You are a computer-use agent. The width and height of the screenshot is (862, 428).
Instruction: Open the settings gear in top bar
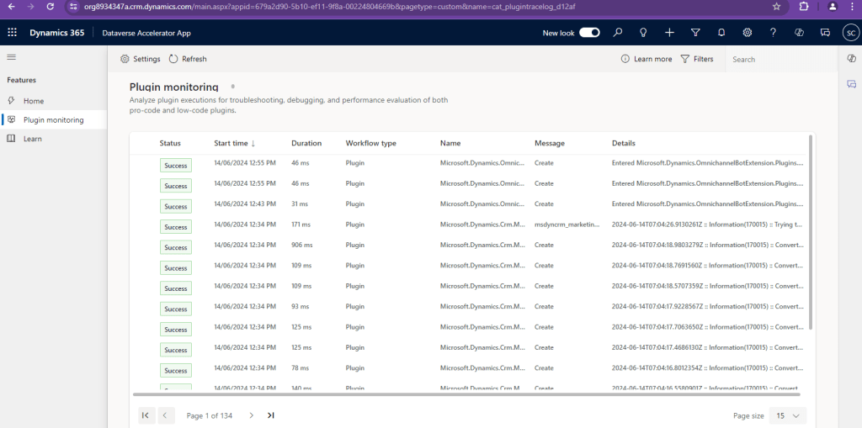point(747,33)
